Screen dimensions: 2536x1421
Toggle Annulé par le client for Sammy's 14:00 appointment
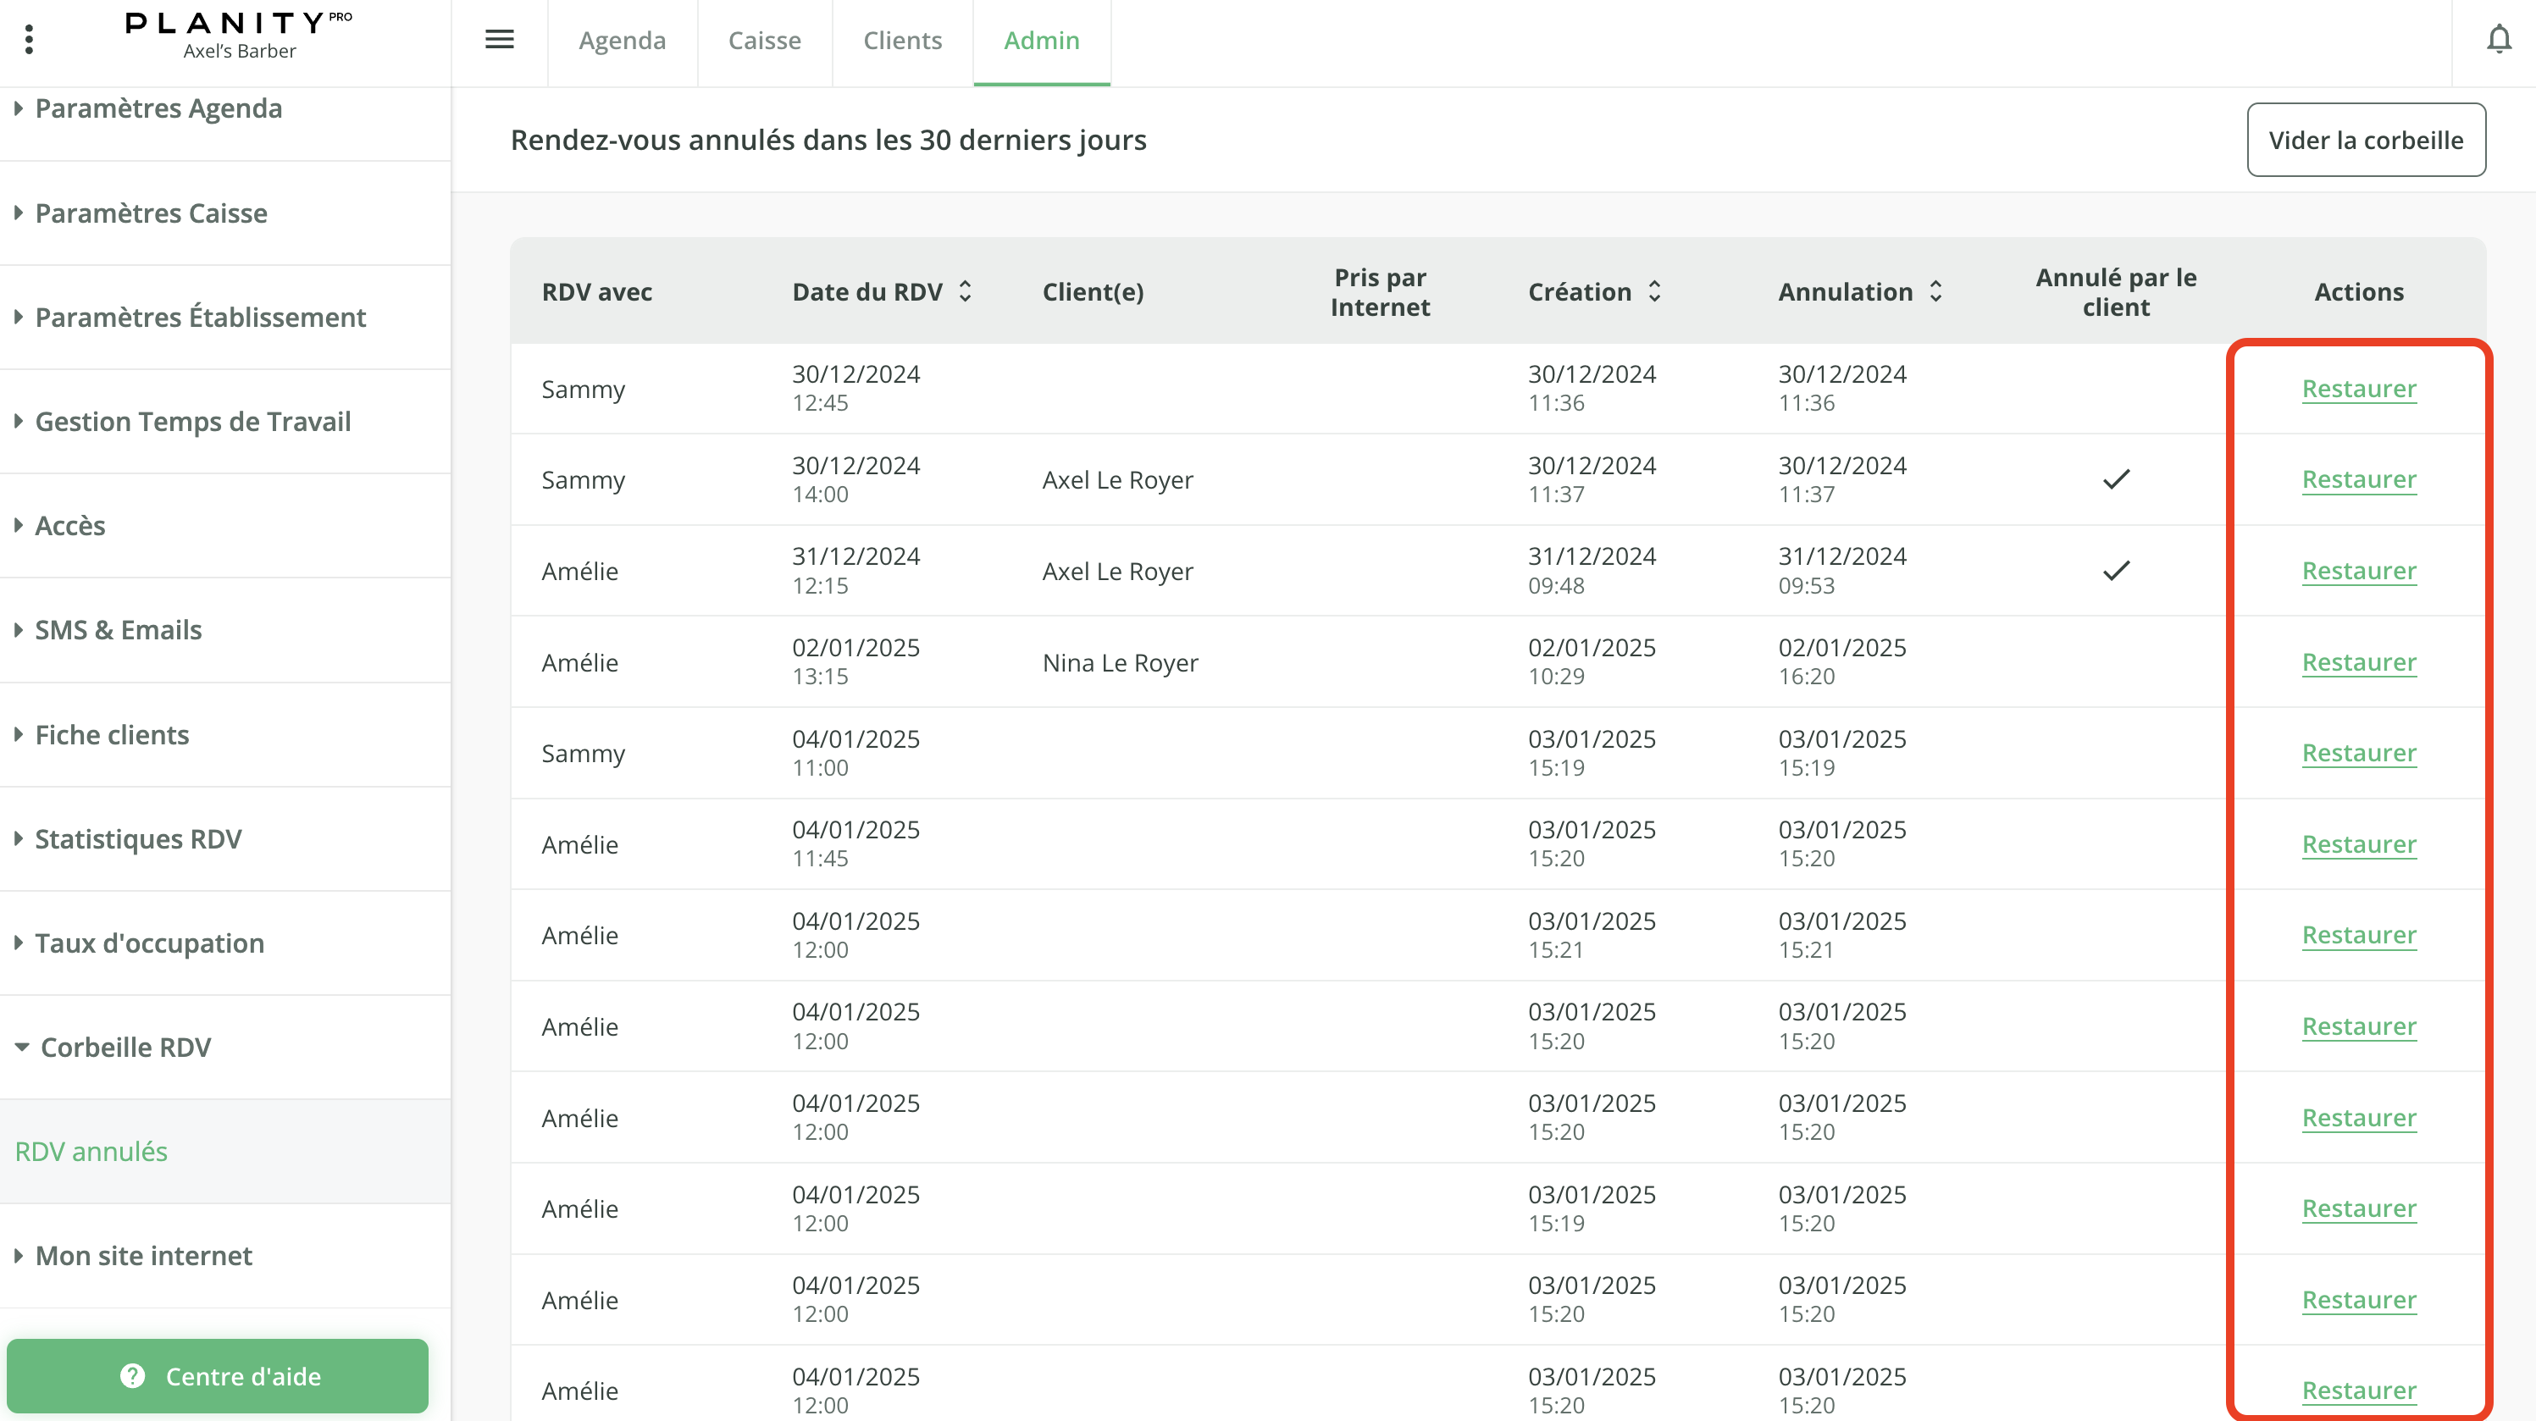(x=2115, y=479)
